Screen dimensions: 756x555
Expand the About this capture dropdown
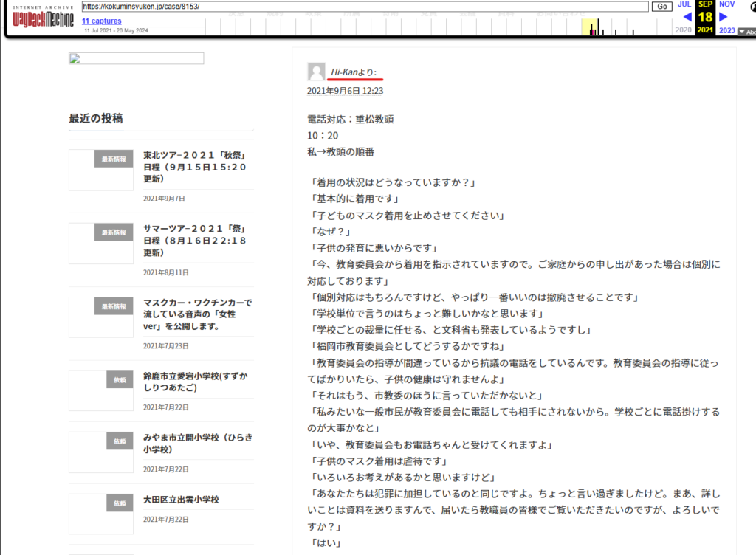747,32
